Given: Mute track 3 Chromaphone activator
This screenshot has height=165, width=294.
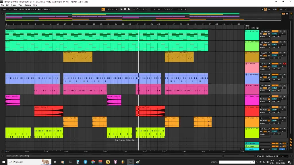Looking at the screenshot, I should pyautogui.click(x=275, y=53).
